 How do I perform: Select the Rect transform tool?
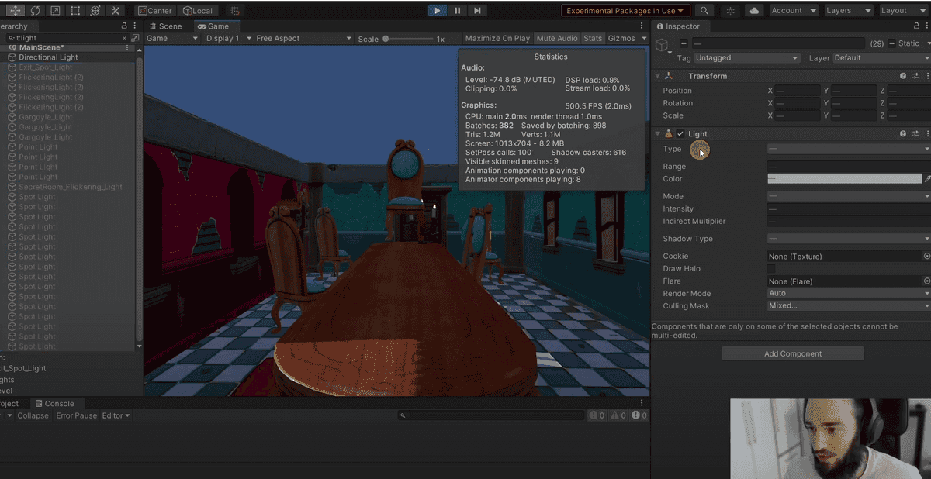75,11
